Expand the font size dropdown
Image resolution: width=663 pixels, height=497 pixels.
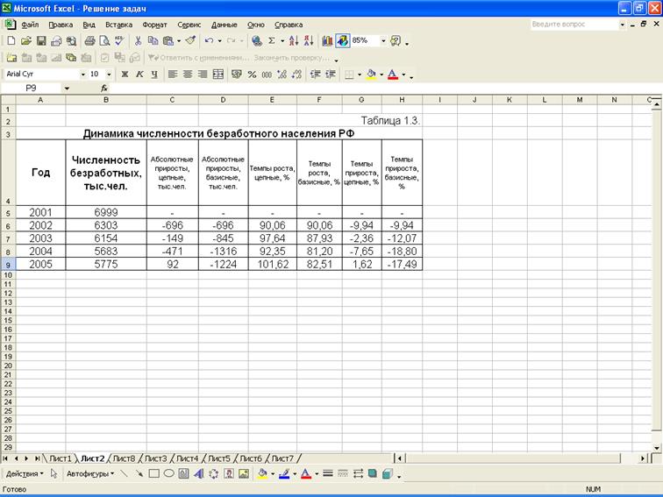(109, 75)
